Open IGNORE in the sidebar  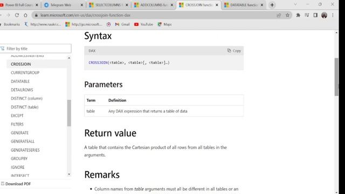pyautogui.click(x=18, y=167)
